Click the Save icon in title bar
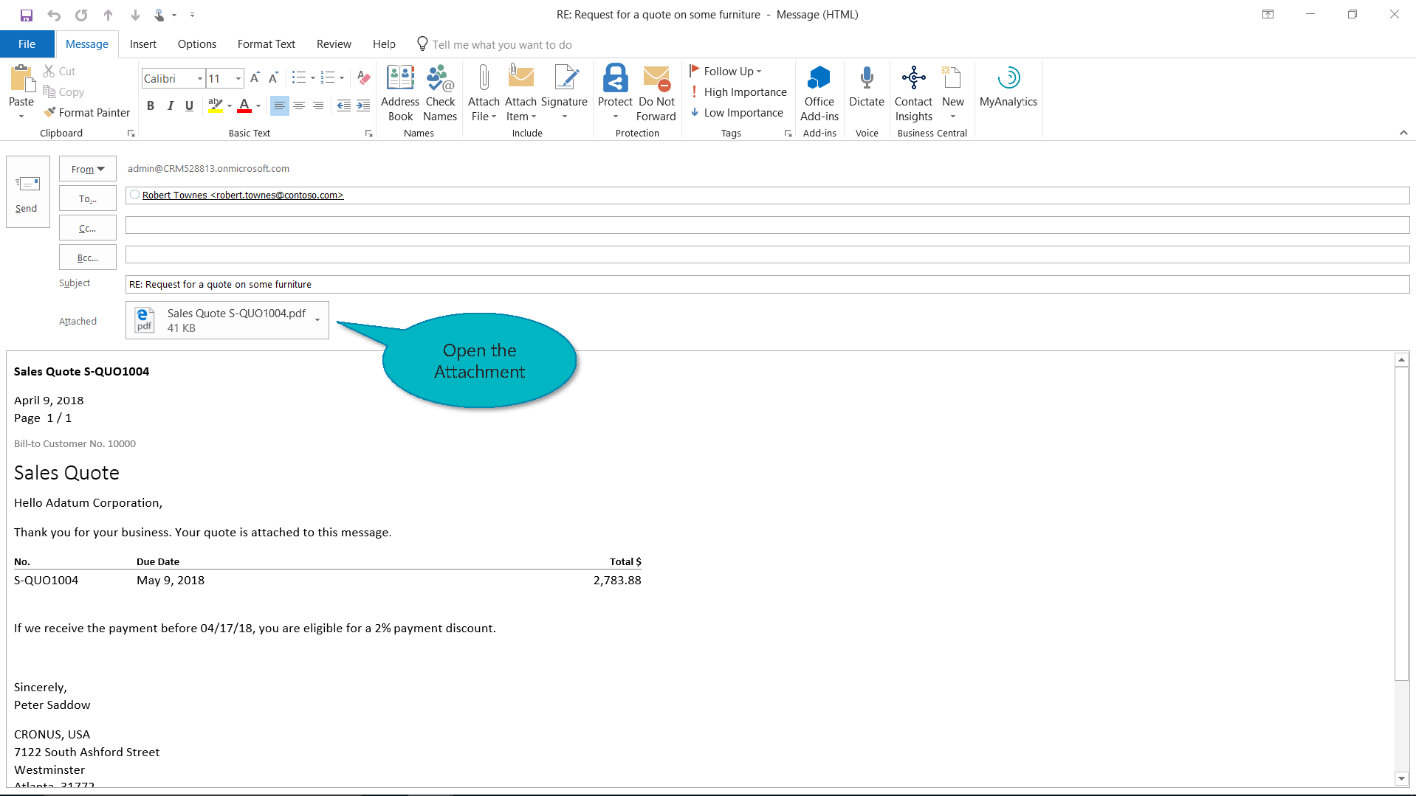 27,15
